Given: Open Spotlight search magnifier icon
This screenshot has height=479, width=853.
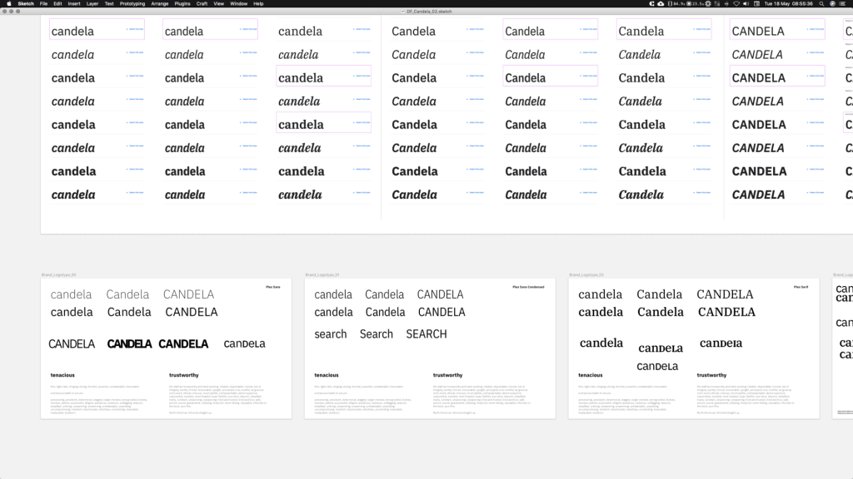Looking at the screenshot, I should pos(820,3).
